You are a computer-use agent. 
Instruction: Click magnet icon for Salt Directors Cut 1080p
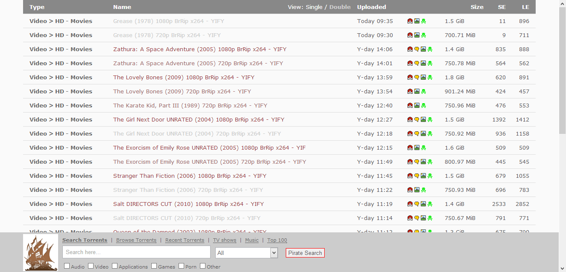click(410, 204)
